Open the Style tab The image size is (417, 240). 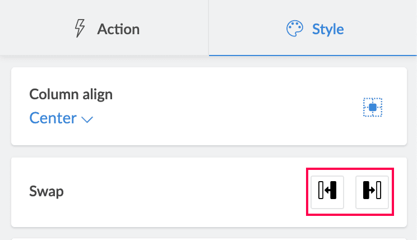(x=313, y=28)
